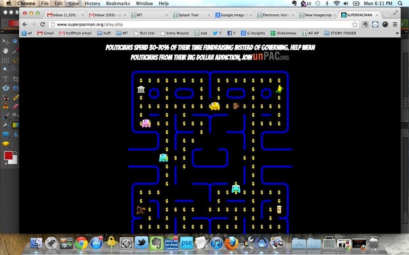Switch to the 'New Imagecrop' tab
This screenshot has height=255, width=409.
[x=317, y=15]
